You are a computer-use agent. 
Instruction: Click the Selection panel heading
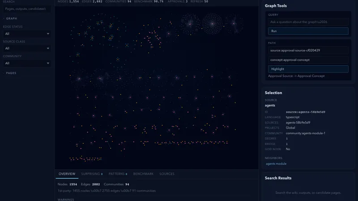[273, 93]
